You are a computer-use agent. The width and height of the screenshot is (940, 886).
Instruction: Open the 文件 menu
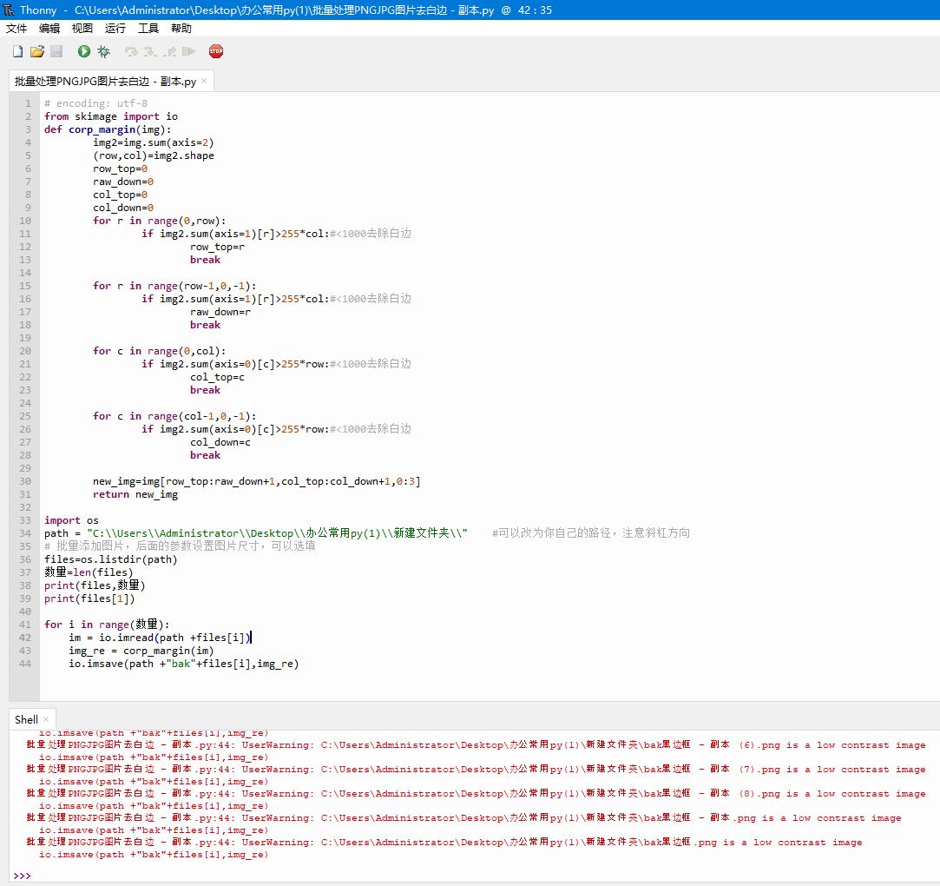(16, 28)
